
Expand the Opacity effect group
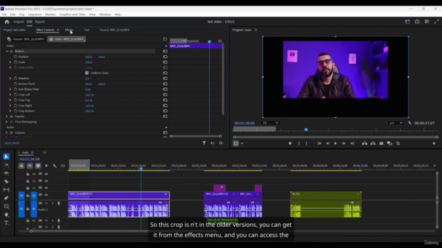[x=7, y=116]
